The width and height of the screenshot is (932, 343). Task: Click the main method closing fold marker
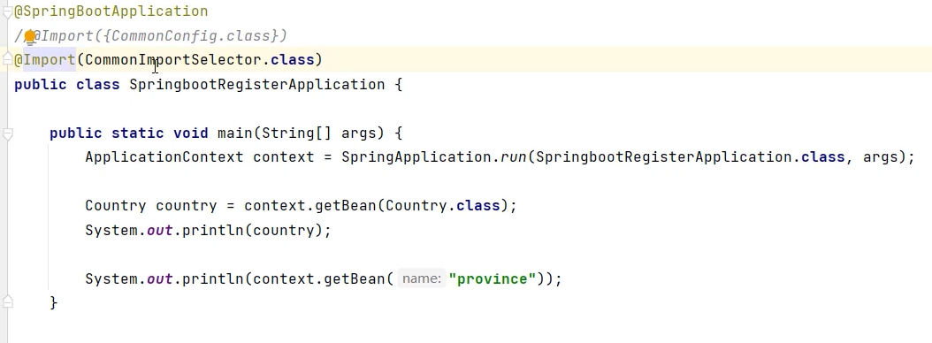tap(7, 302)
